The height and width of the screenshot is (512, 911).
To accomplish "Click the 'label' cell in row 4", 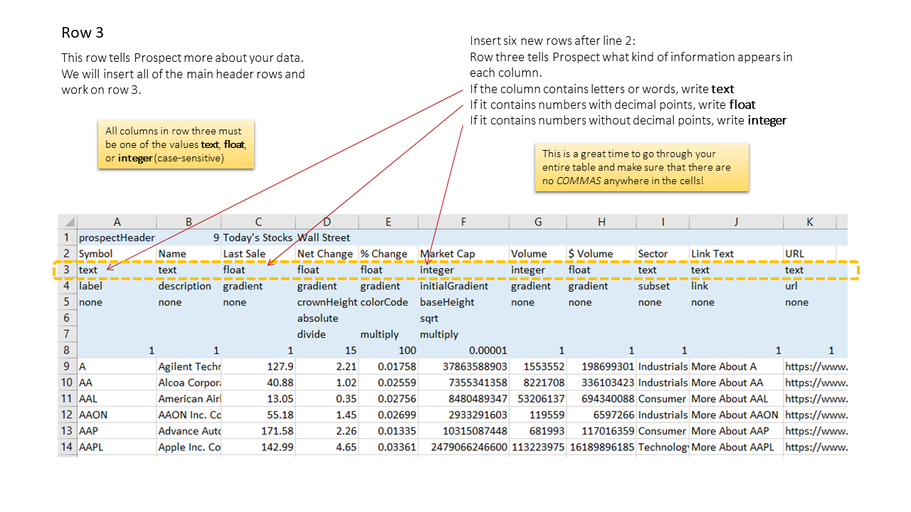I will coord(117,286).
